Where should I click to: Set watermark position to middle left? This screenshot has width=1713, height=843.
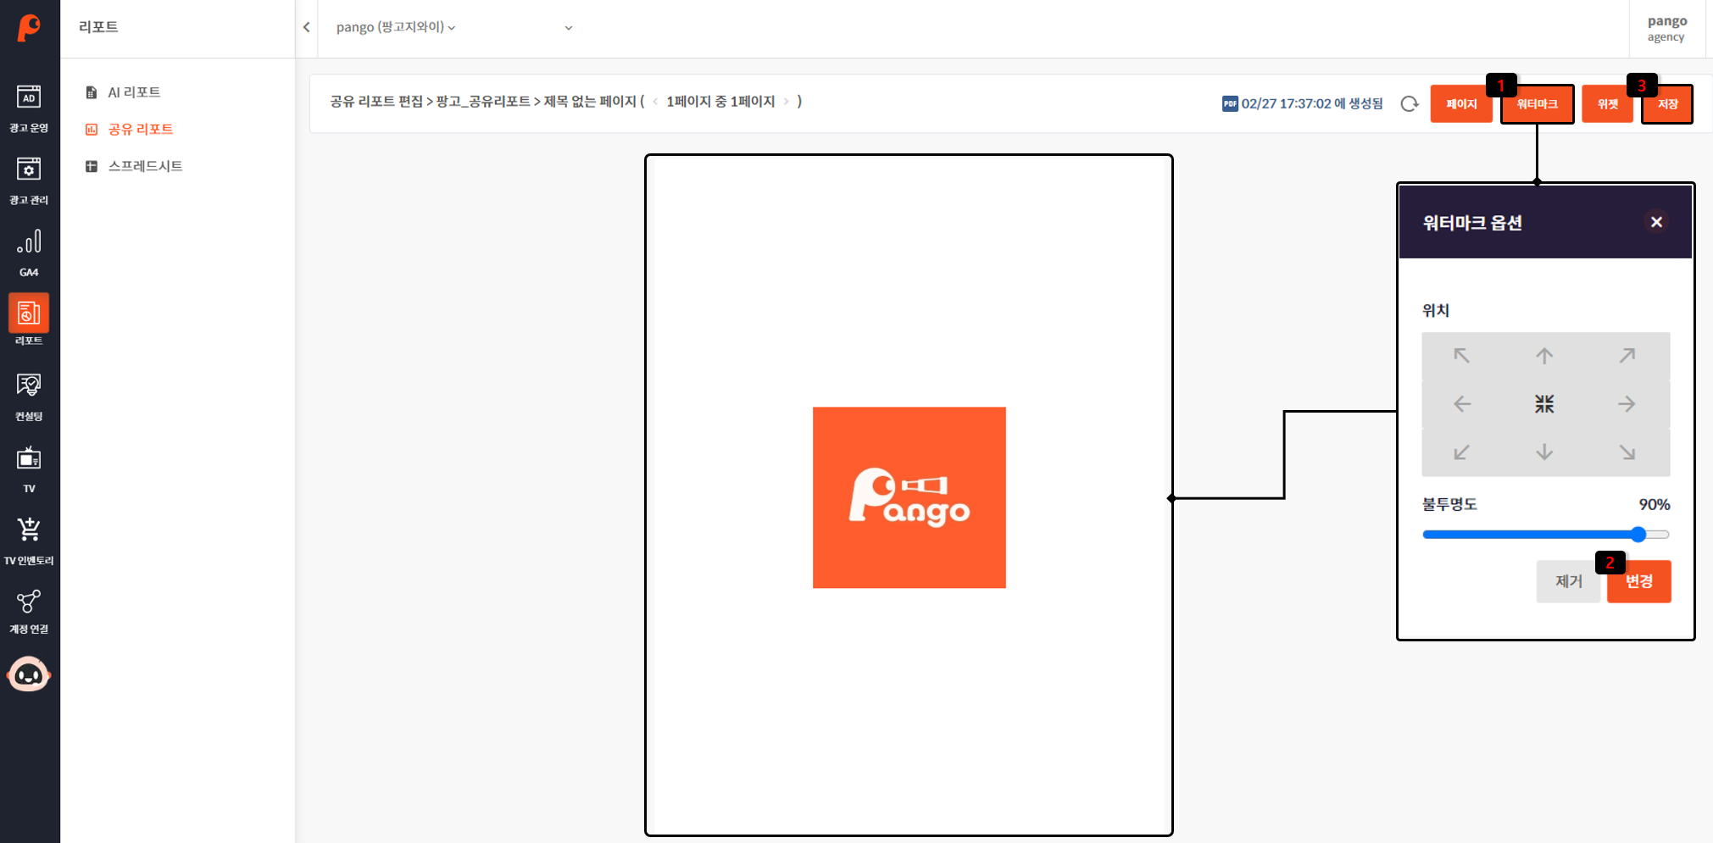click(1461, 404)
